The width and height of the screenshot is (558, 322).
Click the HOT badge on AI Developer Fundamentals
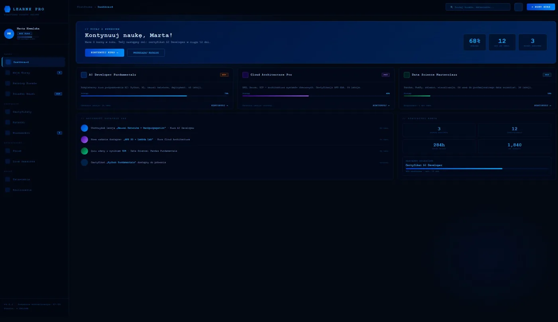tap(224, 74)
